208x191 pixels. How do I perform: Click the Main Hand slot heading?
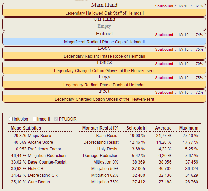click(104, 5)
